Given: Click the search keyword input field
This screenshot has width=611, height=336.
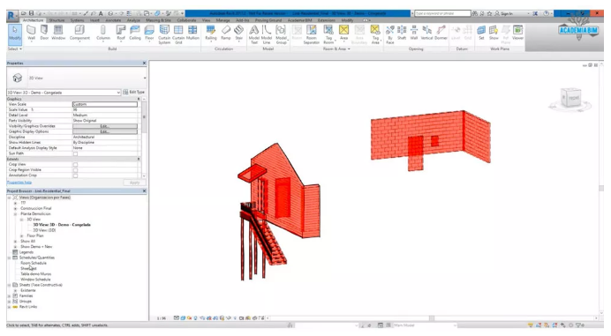Looking at the screenshot, I should coord(442,13).
